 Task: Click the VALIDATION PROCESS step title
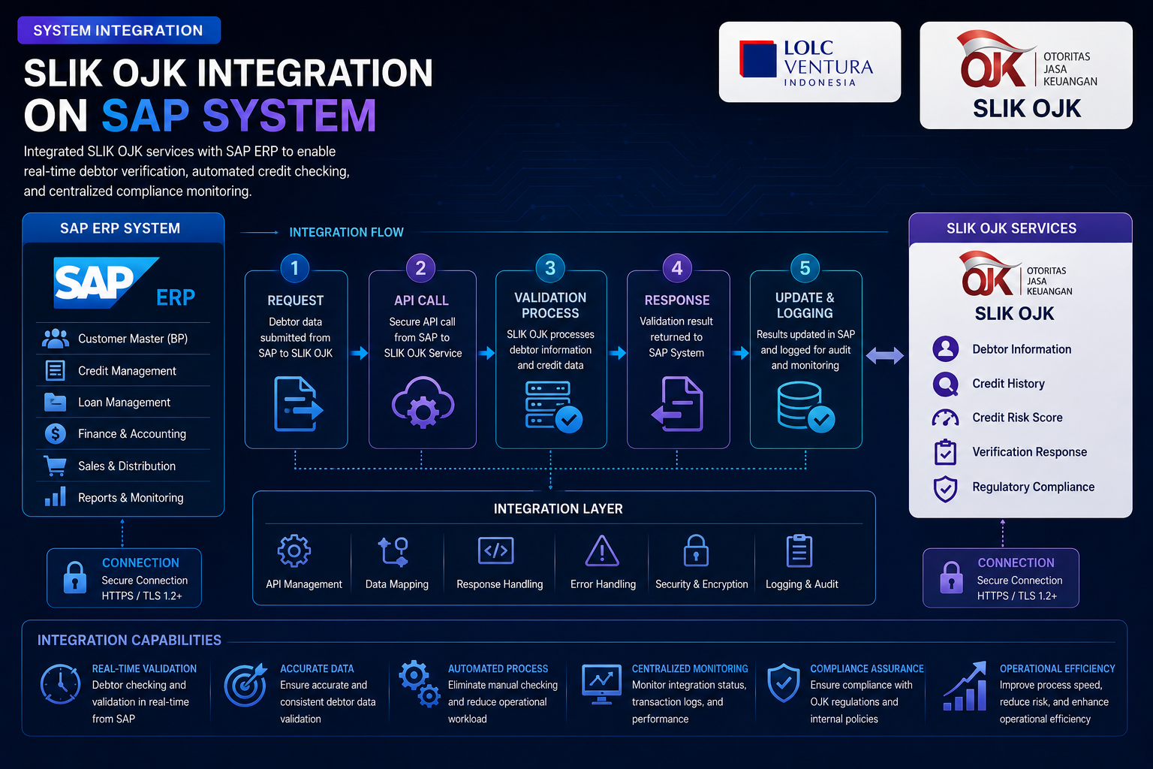550,306
